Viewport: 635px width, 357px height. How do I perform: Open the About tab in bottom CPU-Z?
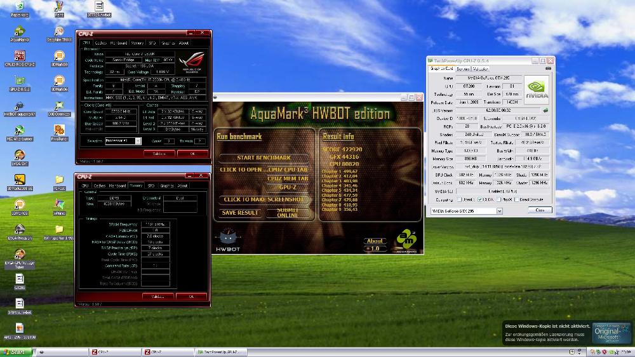(183, 185)
